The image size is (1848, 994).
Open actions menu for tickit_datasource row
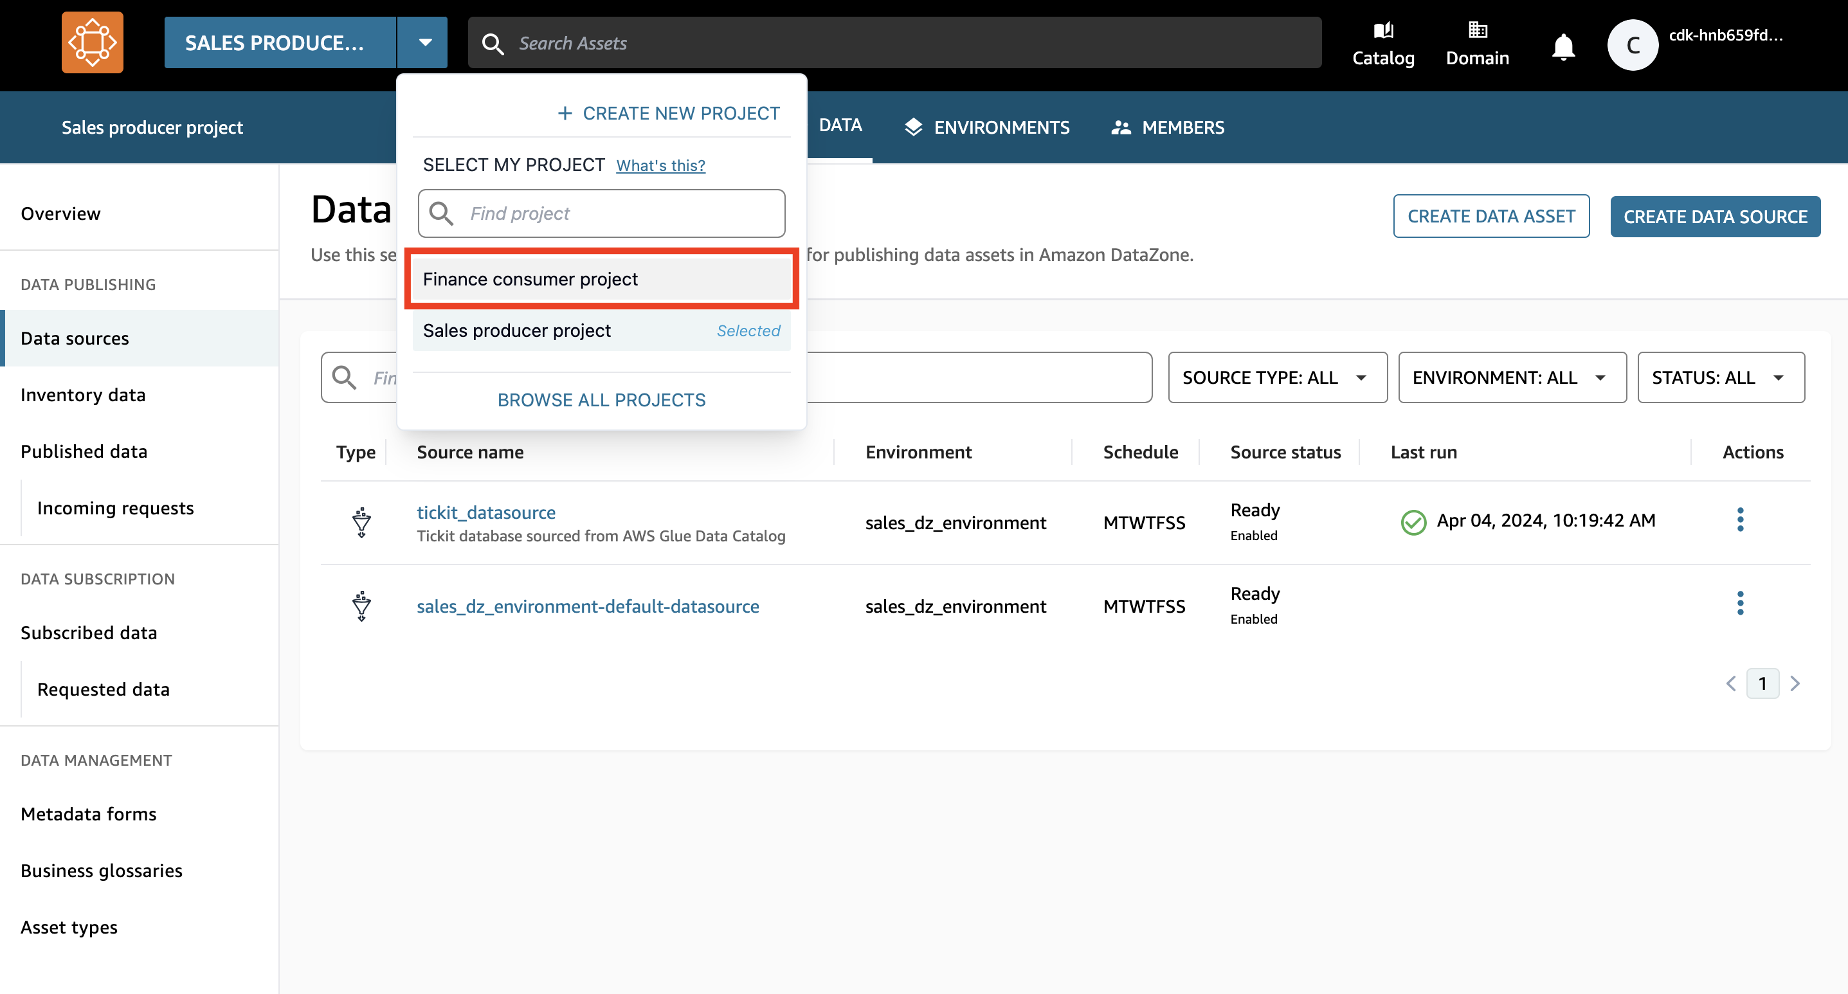click(x=1740, y=520)
